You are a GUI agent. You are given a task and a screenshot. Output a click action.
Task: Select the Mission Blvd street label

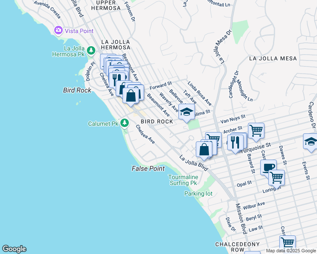click(242, 219)
